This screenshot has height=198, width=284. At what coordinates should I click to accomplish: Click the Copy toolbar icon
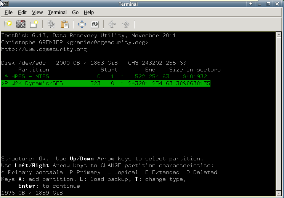click(51, 24)
